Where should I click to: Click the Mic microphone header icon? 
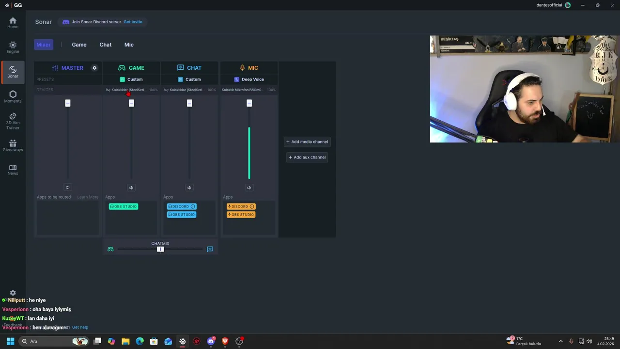(x=242, y=68)
